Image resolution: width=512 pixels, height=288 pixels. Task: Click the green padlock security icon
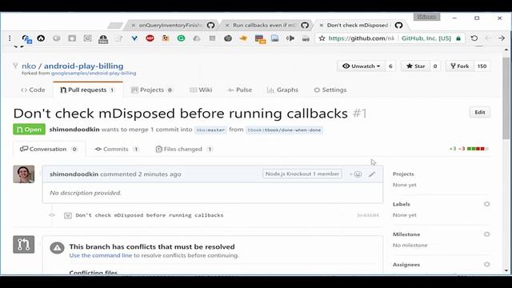point(458,38)
